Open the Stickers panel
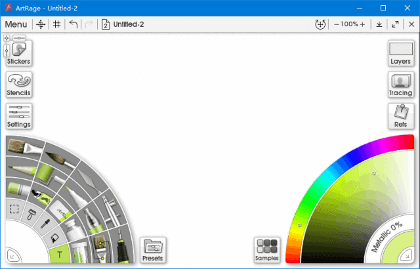This screenshot has height=269, width=420. pyautogui.click(x=19, y=53)
